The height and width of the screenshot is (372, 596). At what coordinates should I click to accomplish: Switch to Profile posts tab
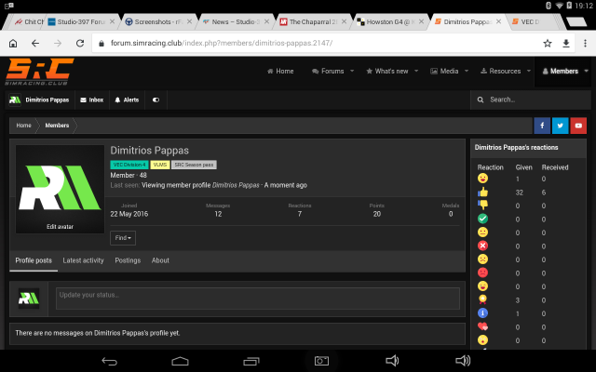coord(34,260)
